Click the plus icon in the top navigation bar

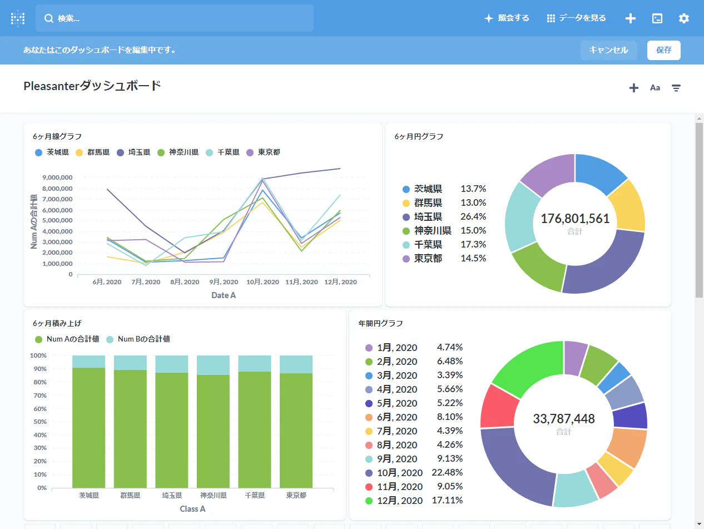coord(631,18)
